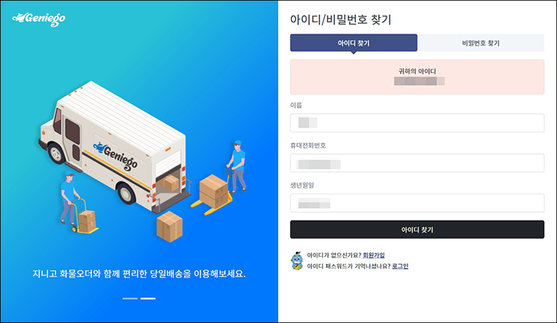The height and width of the screenshot is (323, 557).
Task: Open the 로그인 login link
Action: pyautogui.click(x=400, y=266)
